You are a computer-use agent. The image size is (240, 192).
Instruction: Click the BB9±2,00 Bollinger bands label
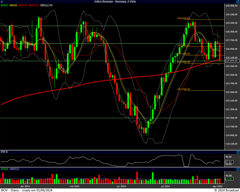point(46,5)
